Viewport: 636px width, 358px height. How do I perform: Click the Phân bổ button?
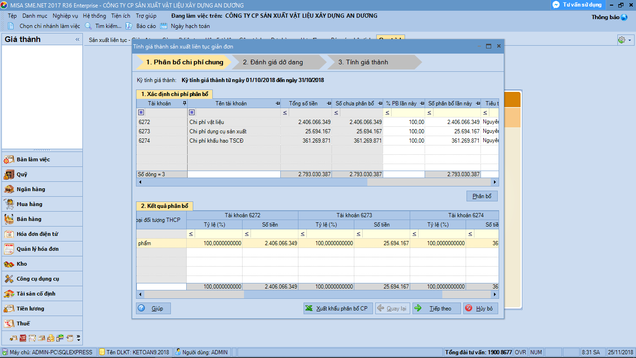pos(482,196)
